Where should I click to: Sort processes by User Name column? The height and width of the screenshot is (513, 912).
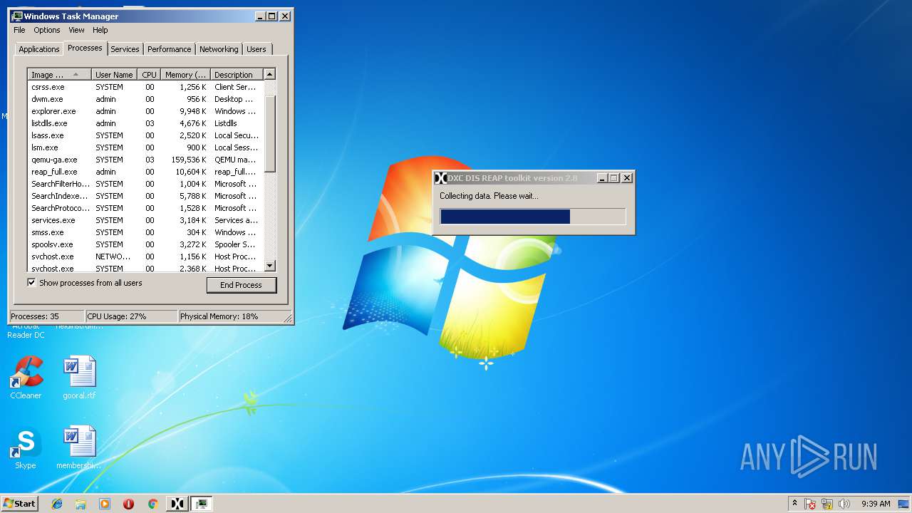tap(114, 74)
